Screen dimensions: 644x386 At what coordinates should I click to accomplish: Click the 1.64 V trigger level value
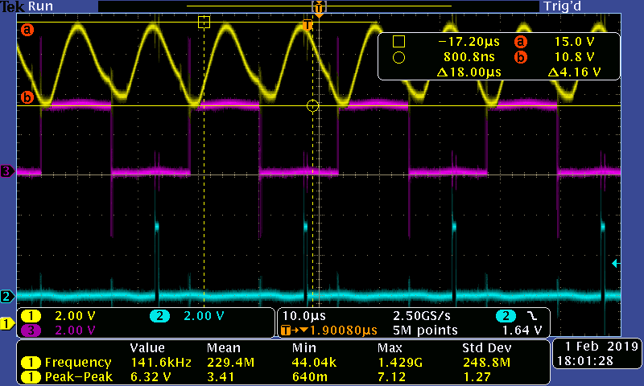click(522, 331)
